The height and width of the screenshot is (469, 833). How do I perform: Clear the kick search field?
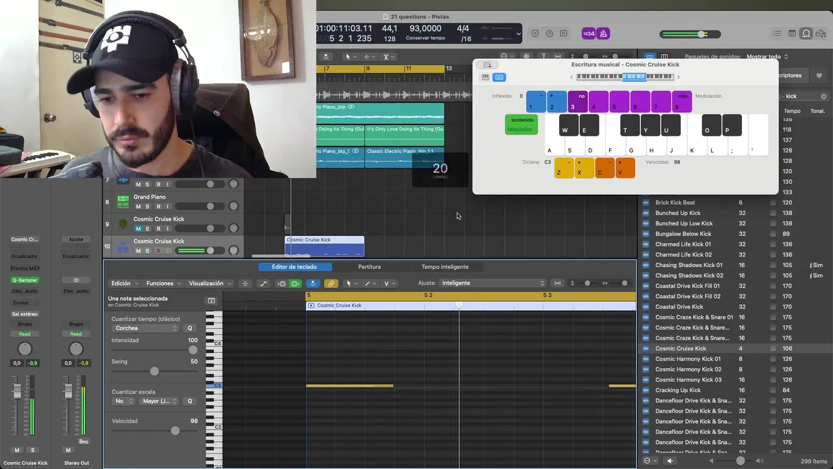tap(823, 96)
